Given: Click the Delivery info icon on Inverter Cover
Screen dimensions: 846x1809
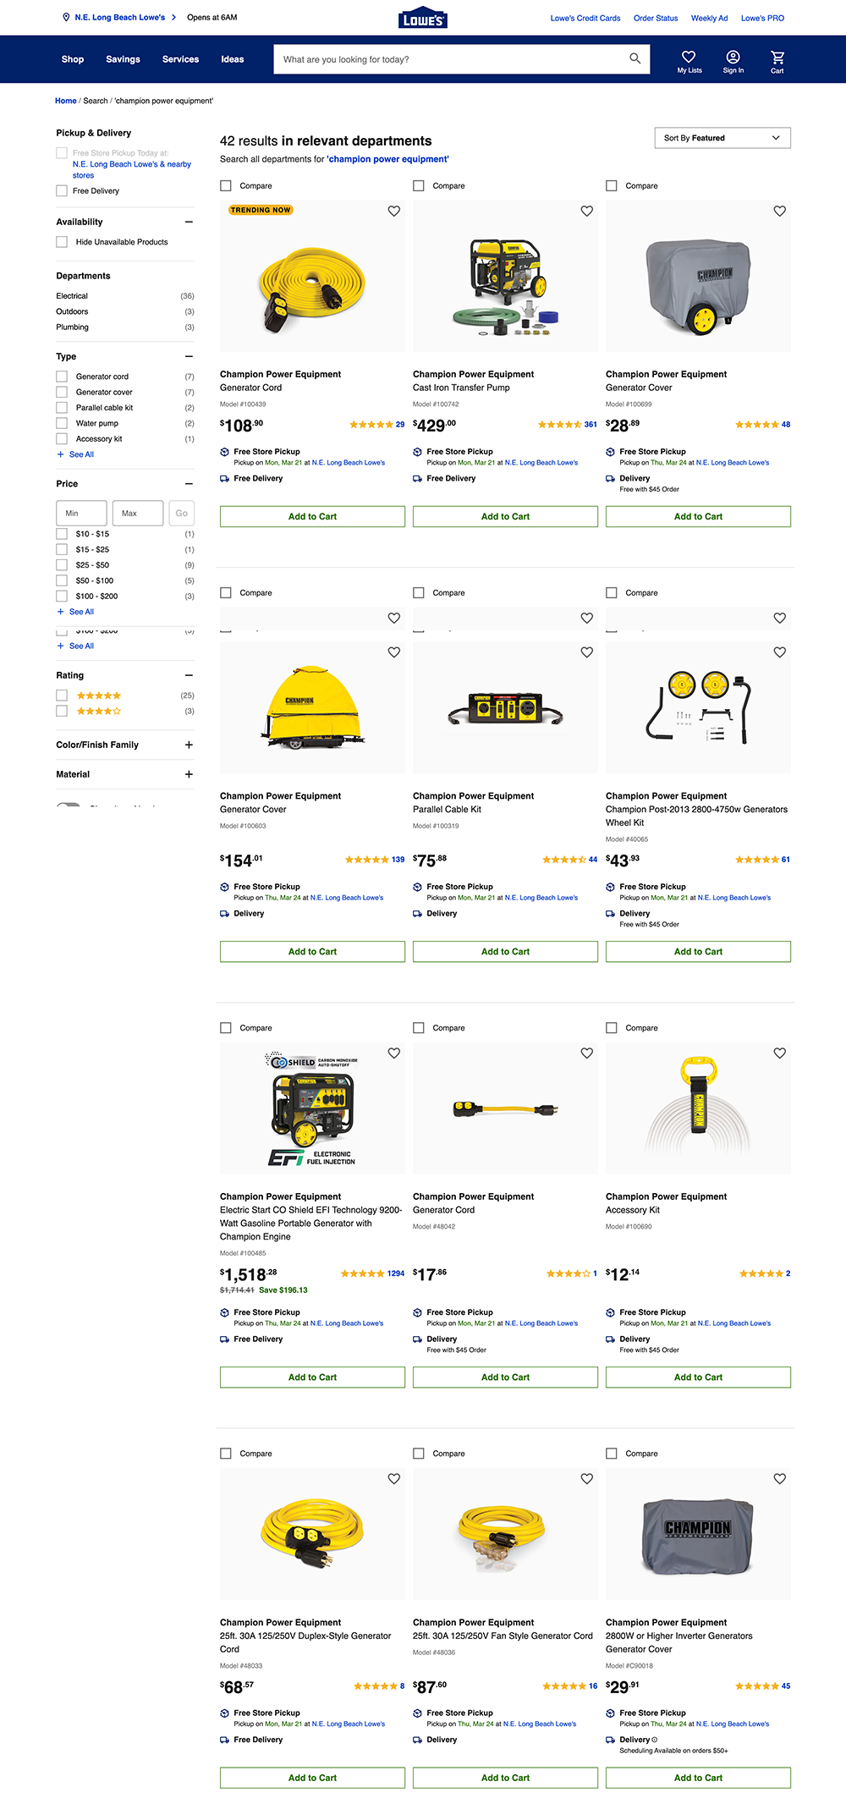Looking at the screenshot, I should coord(655,1740).
